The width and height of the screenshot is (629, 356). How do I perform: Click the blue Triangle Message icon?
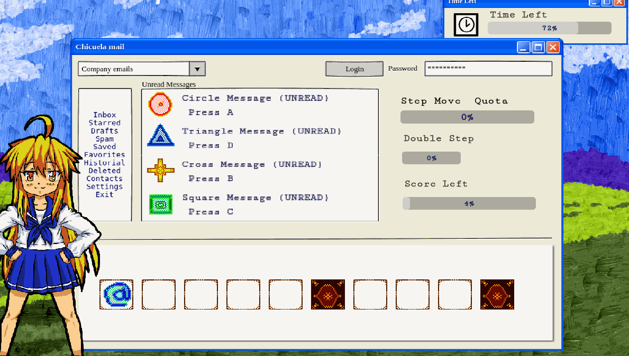(160, 135)
